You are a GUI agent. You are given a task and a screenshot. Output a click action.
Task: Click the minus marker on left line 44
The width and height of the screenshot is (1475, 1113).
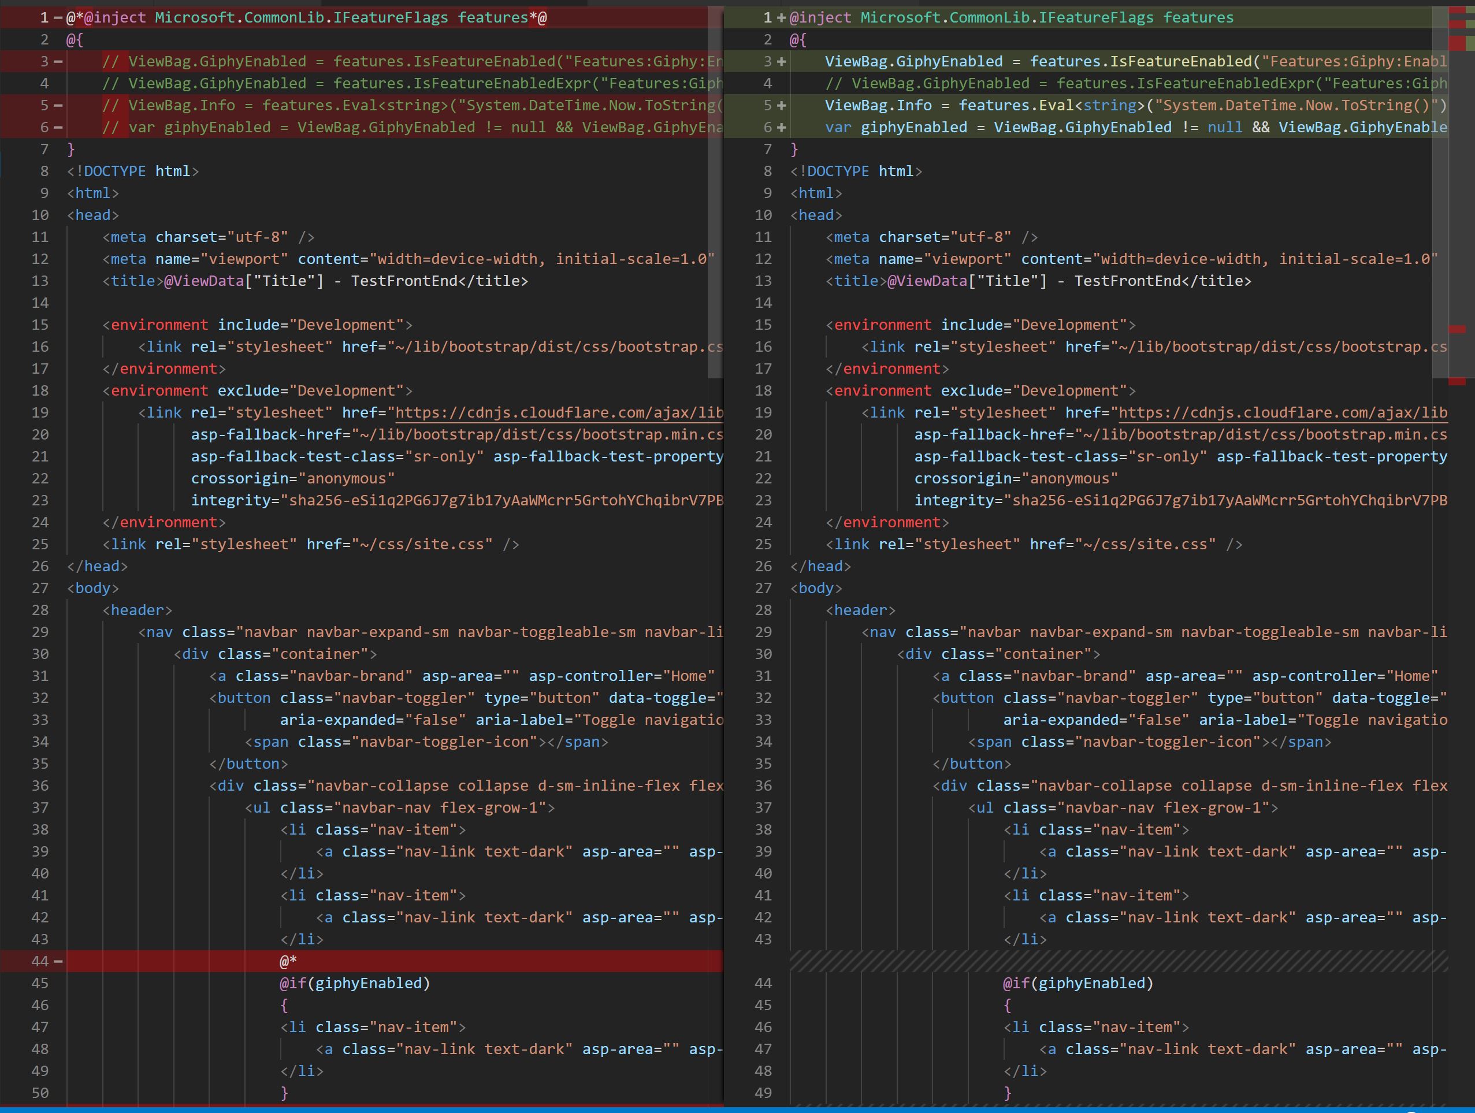(58, 962)
